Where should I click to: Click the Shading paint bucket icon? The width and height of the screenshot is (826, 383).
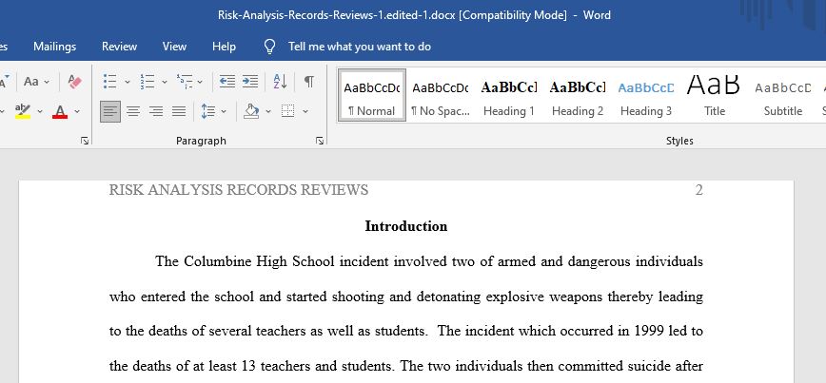tap(251, 111)
